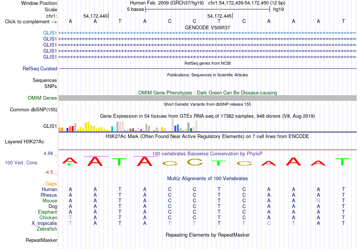Viewport: 357px width, 249px height.
Task: Click the Rhesus alignment row label
Action: point(49,195)
